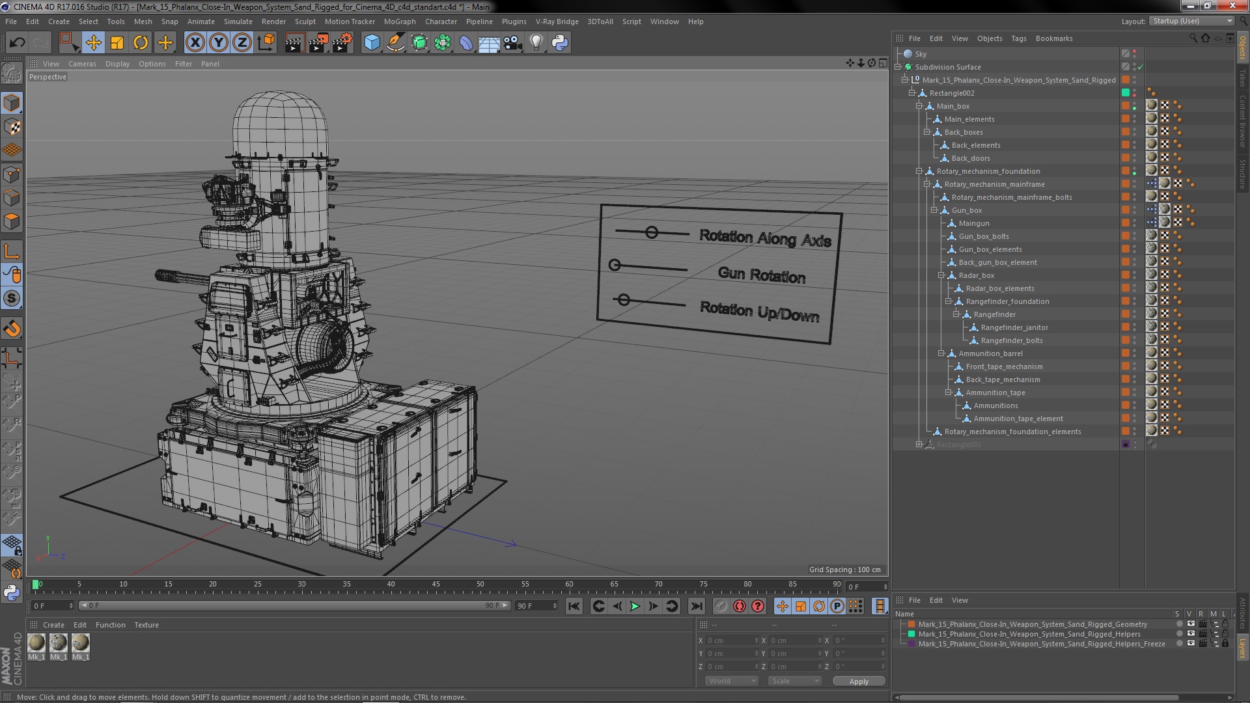1250x703 pixels.
Task: Select the Scale tool
Action: pos(117,43)
